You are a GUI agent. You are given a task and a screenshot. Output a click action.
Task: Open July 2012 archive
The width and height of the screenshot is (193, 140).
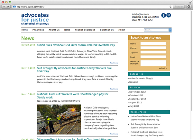(134, 106)
